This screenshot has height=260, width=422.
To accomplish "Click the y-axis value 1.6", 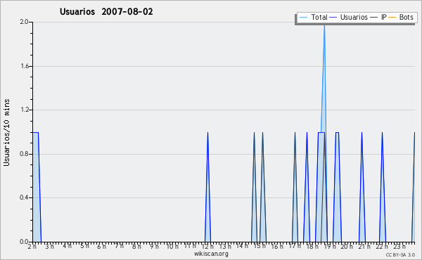I will (25, 66).
